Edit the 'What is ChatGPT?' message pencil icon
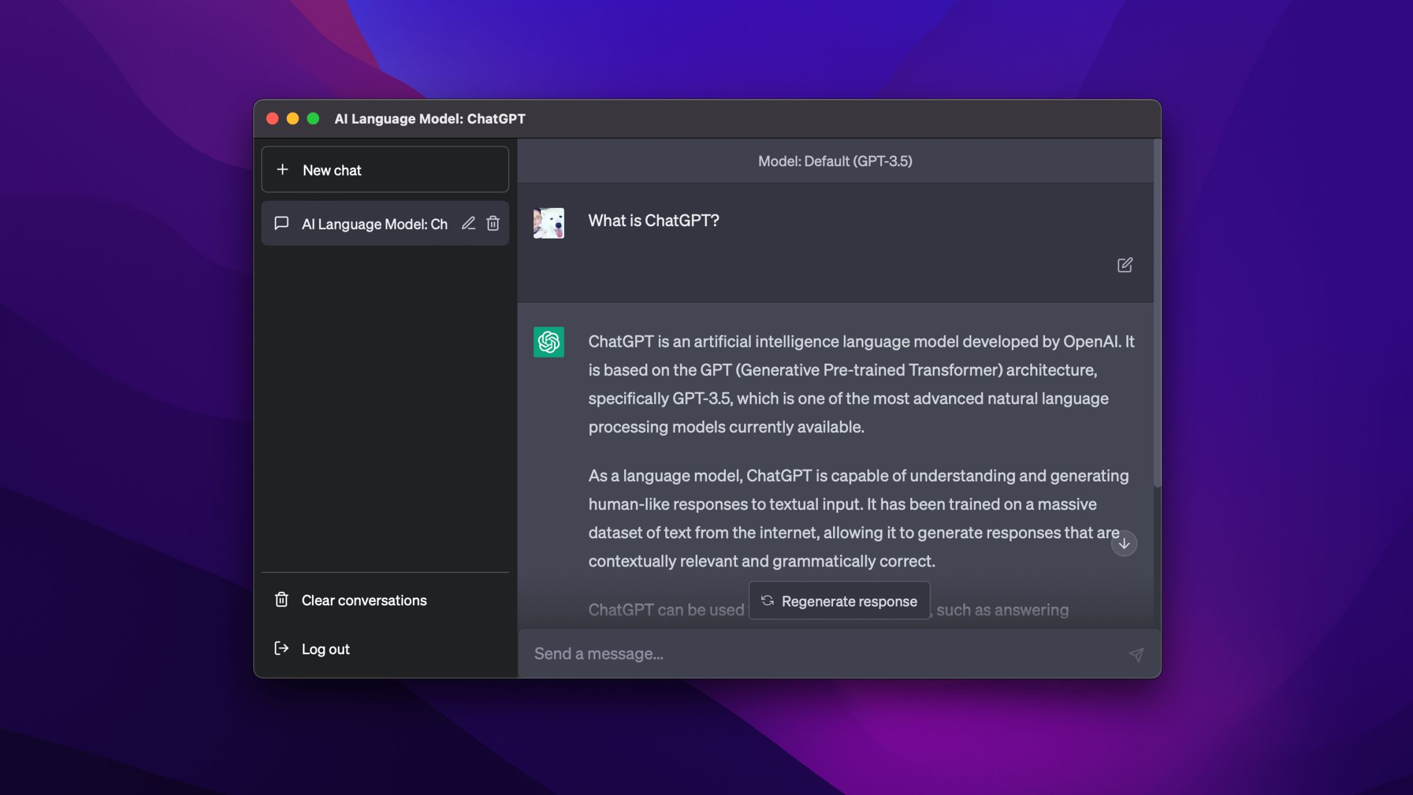1413x795 pixels. pos(1125,265)
